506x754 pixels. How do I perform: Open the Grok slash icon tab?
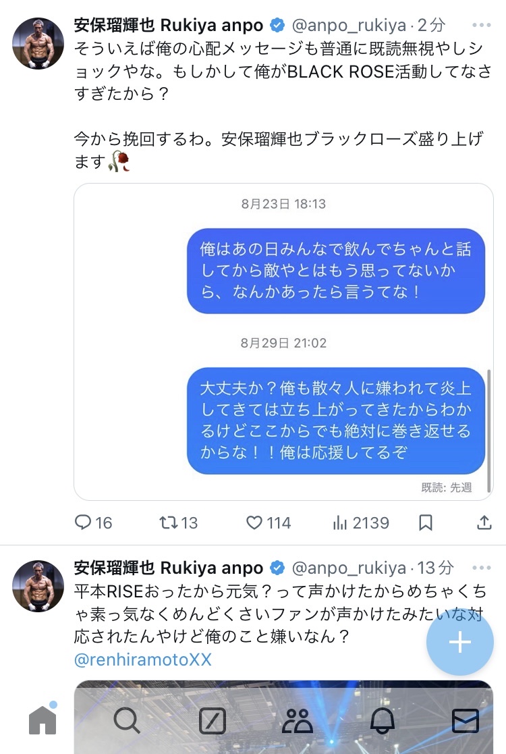pos(213,722)
